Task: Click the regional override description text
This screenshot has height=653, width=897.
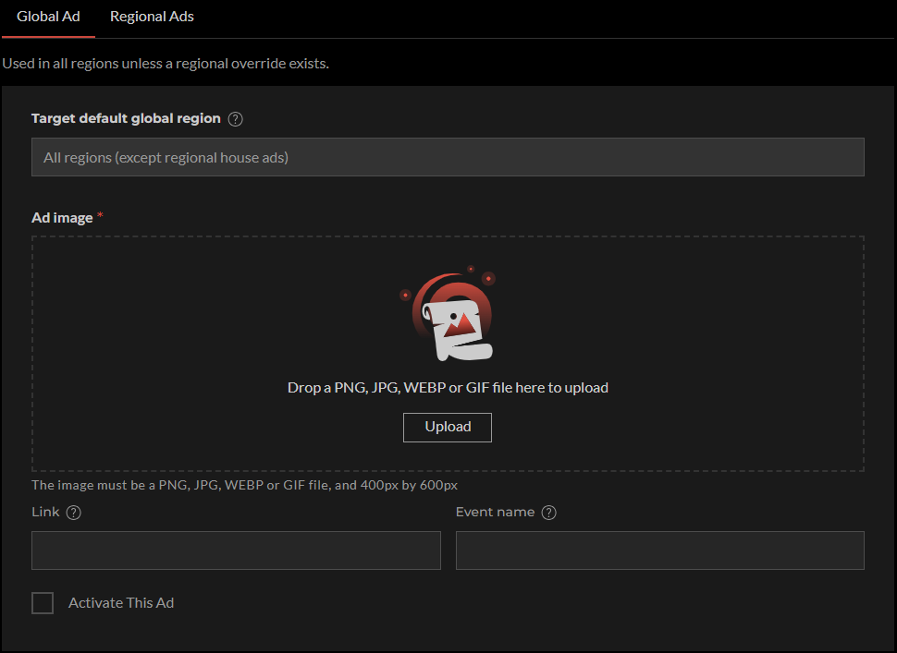Action: click(166, 64)
